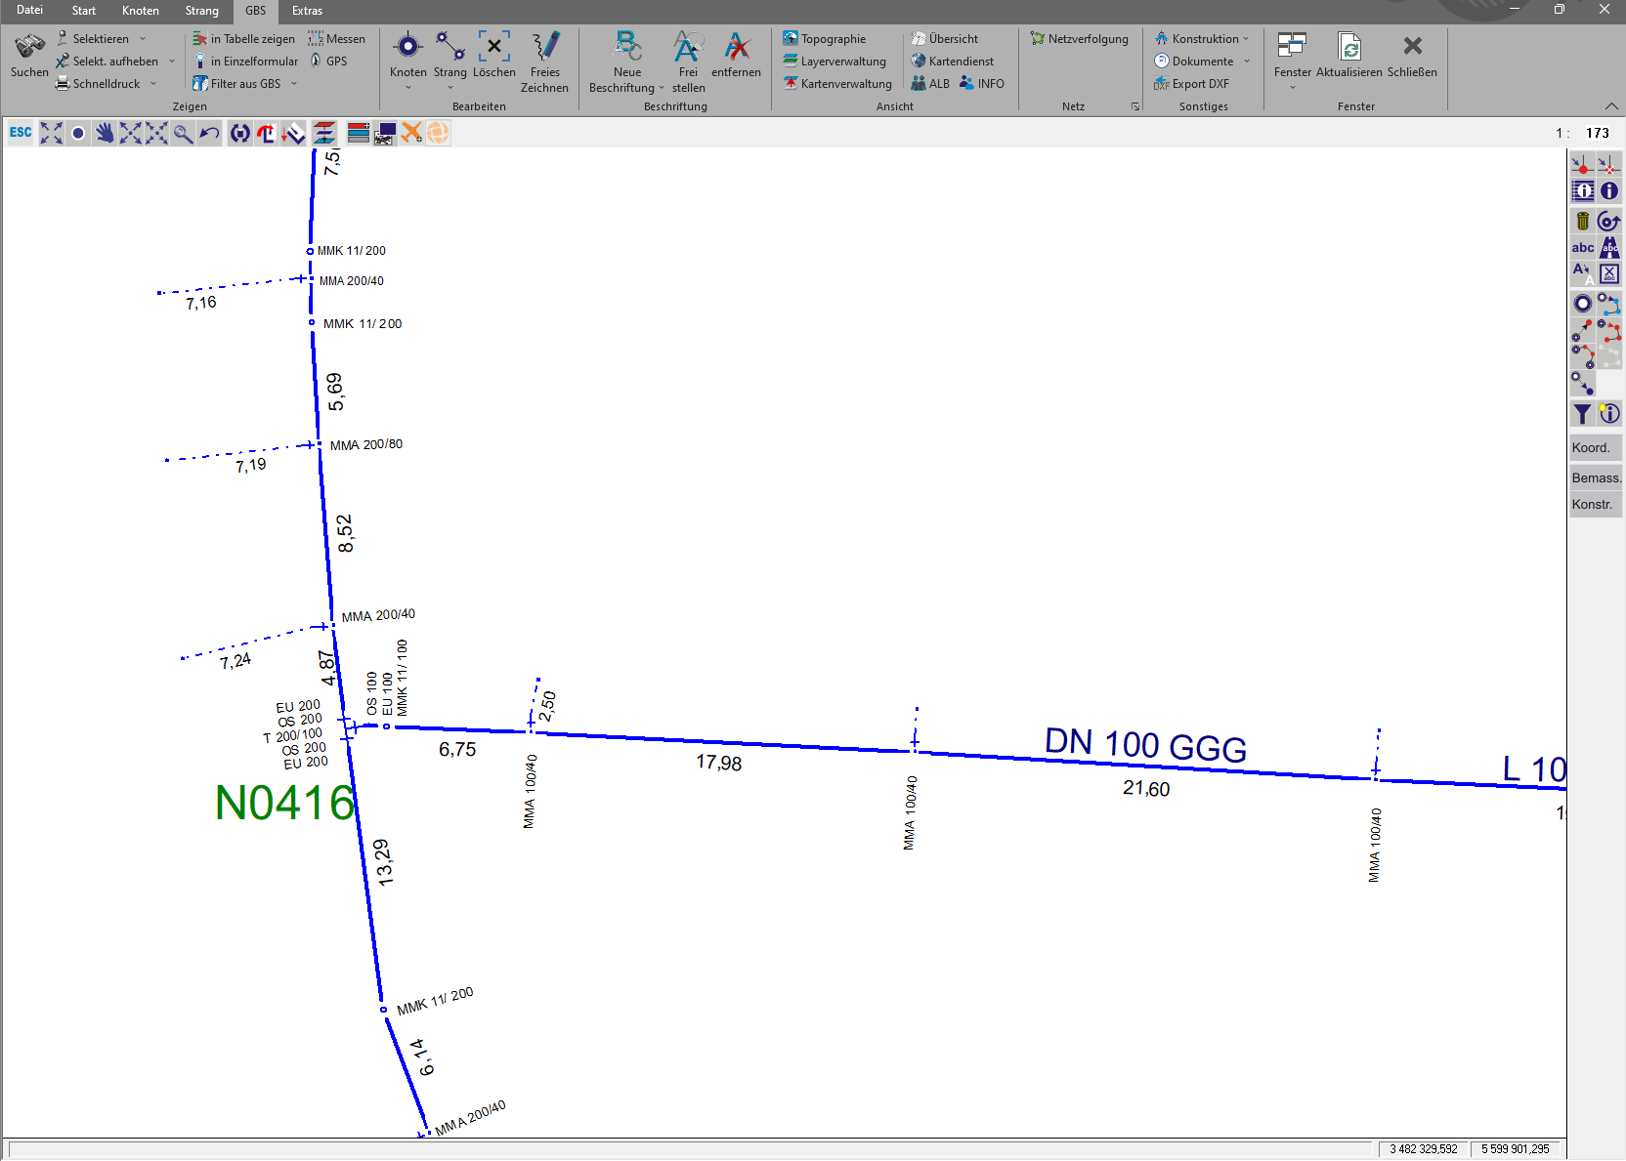The width and height of the screenshot is (1626, 1161).
Task: Click the yellow trash can icon
Action: [1582, 221]
